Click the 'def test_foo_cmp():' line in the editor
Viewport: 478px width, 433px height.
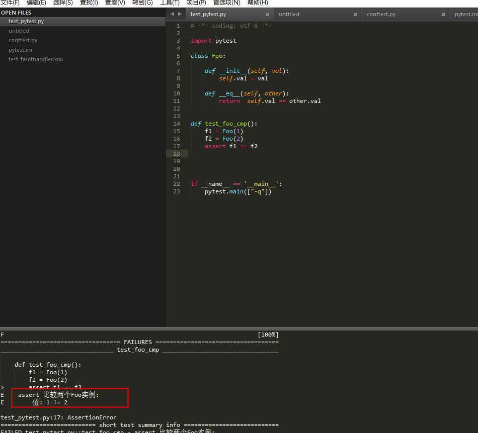224,124
